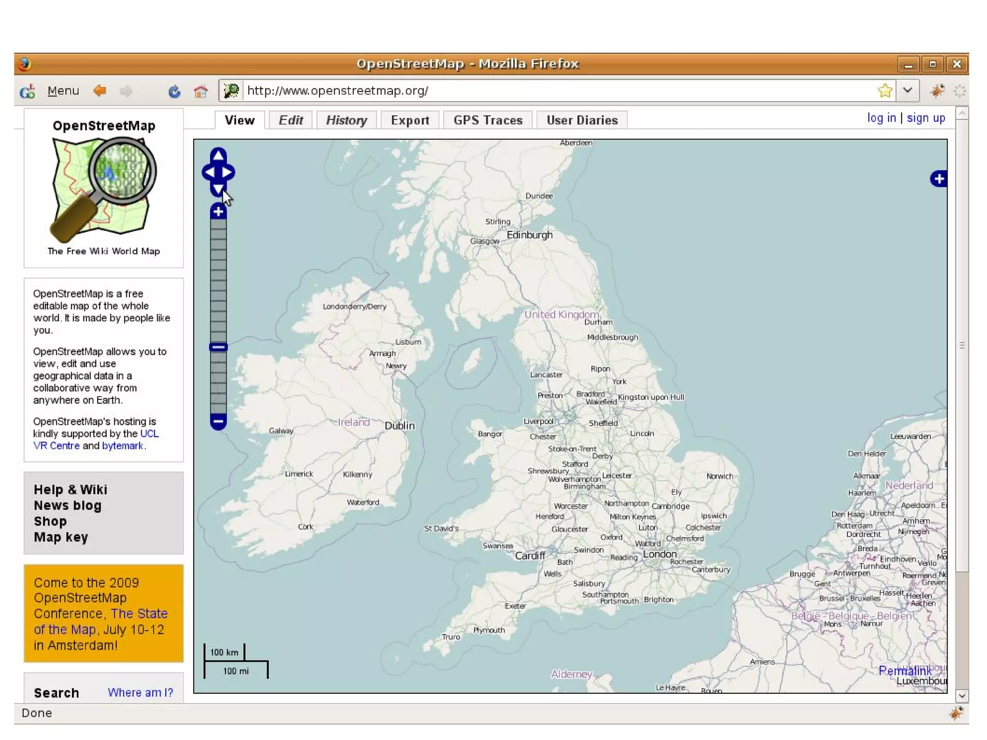Click the 100 km scale bar label
987x740 pixels.
[224, 653]
